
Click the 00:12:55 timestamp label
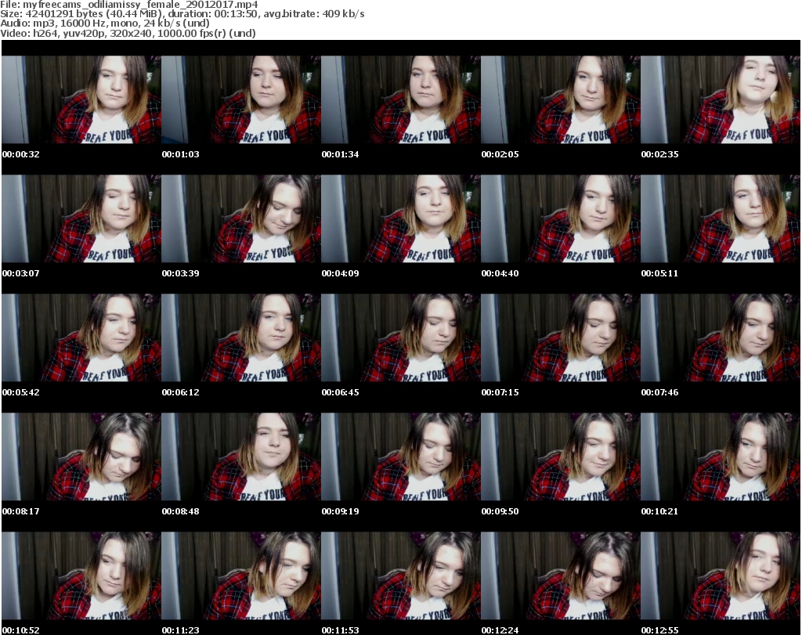[x=659, y=630]
